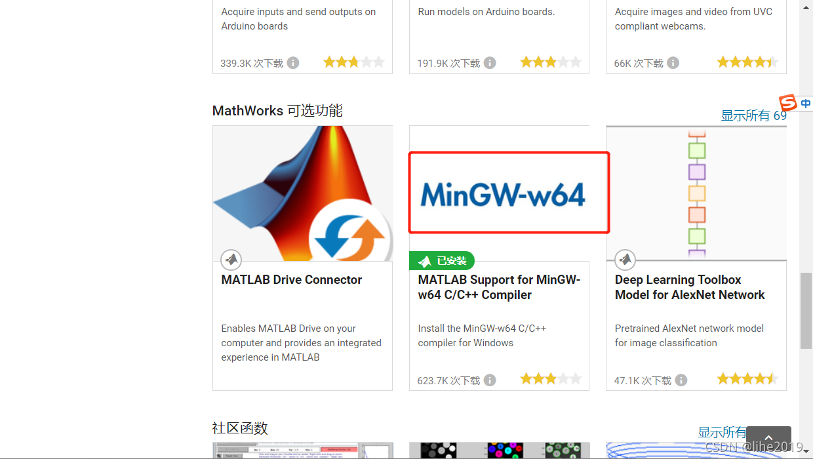Click star rating of the 339.3K downloads add-on

coord(353,62)
